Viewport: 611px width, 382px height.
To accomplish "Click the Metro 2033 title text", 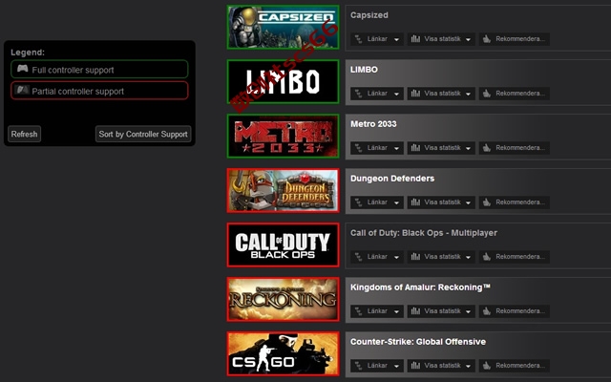I will [x=373, y=124].
